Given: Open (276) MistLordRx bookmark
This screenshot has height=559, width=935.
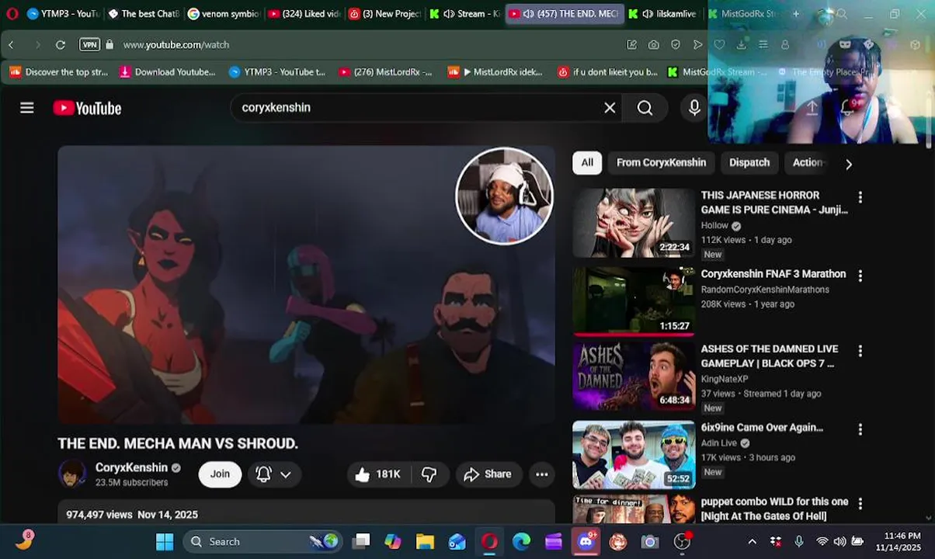Looking at the screenshot, I should coord(385,72).
